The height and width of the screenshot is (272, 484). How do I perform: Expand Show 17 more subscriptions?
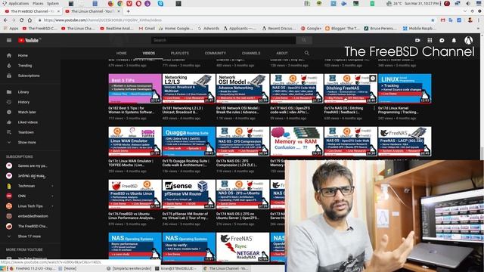(x=30, y=236)
